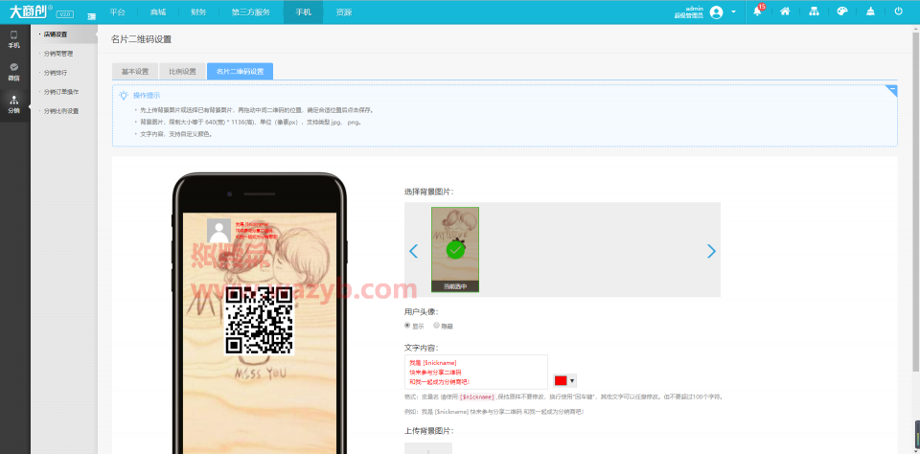920x454 pixels.
Task: Click the QR code in the phone preview
Action: 260,319
